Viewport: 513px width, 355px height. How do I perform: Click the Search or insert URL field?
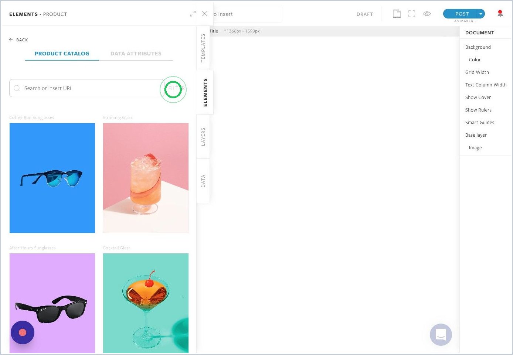pyautogui.click(x=87, y=88)
